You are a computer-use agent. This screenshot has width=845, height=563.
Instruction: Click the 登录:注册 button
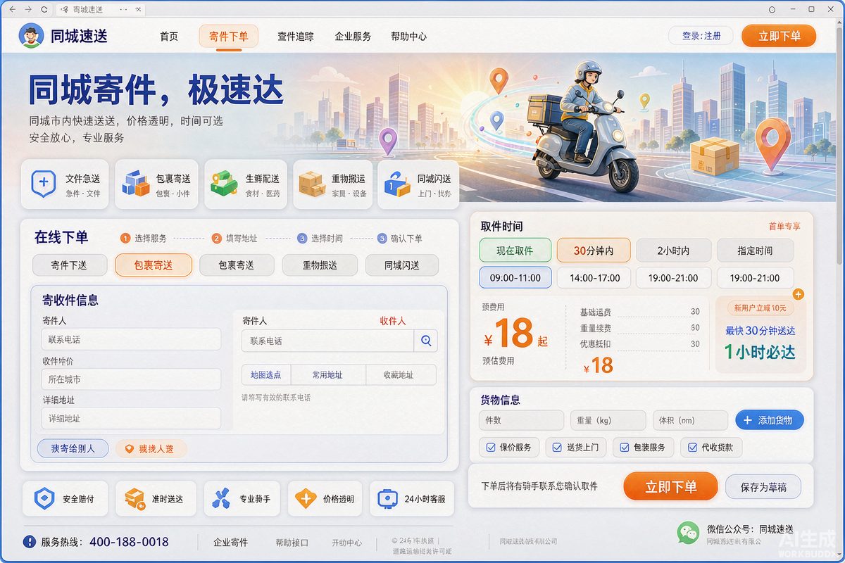click(701, 36)
